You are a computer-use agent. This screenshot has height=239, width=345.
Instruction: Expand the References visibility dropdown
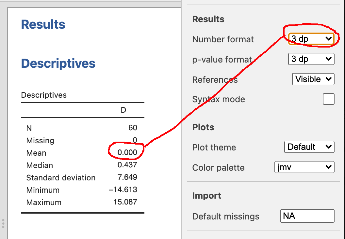tap(313, 79)
